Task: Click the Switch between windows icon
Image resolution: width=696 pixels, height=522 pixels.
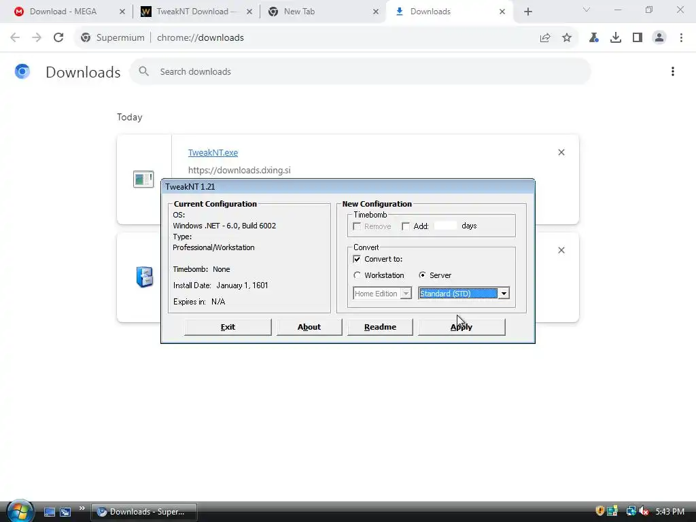Action: tap(65, 512)
